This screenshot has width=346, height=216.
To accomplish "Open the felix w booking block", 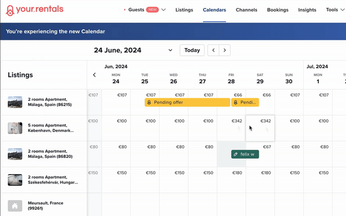I will point(245,154).
